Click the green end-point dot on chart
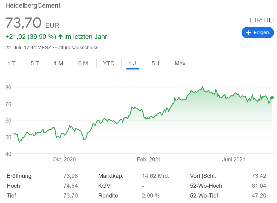Image resolution: width=277 pixels, height=203 pixels. coord(272,98)
